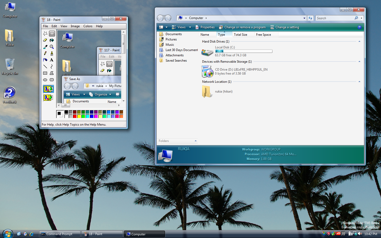
Task: Pick the red swatch in the Paint palette
Action: tap(75, 116)
